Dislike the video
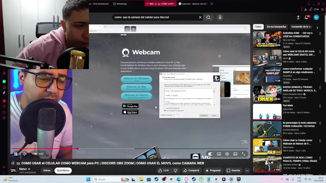The height and width of the screenshot is (183, 326). point(175,171)
